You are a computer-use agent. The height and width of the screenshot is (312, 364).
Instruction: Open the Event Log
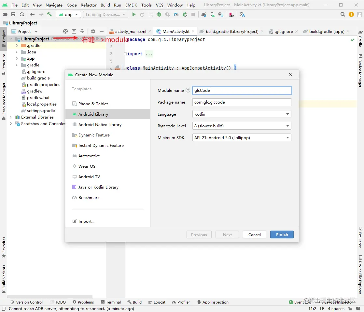pos(300,302)
